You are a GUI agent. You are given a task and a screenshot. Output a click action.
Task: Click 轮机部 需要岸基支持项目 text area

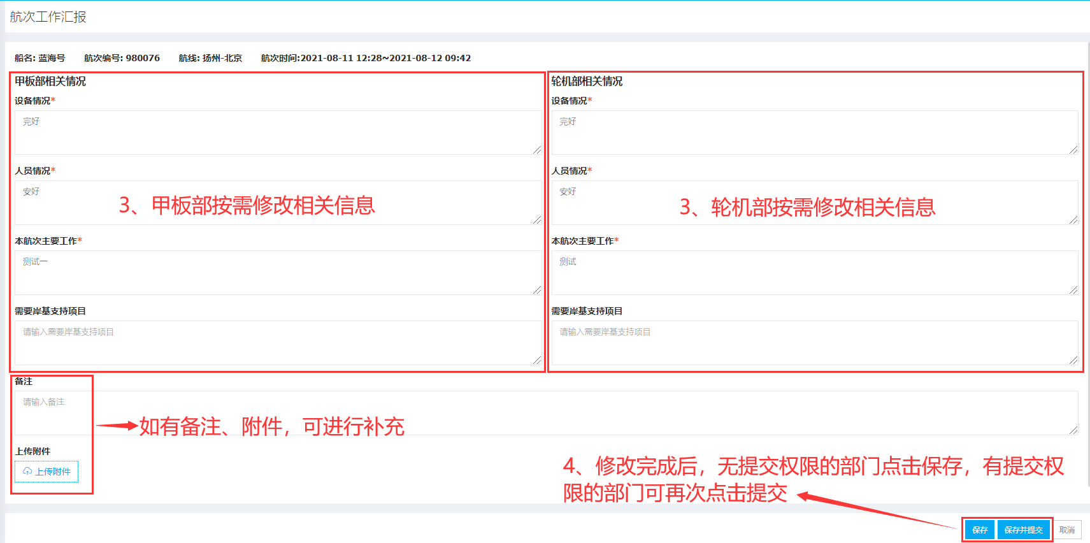[x=815, y=343]
